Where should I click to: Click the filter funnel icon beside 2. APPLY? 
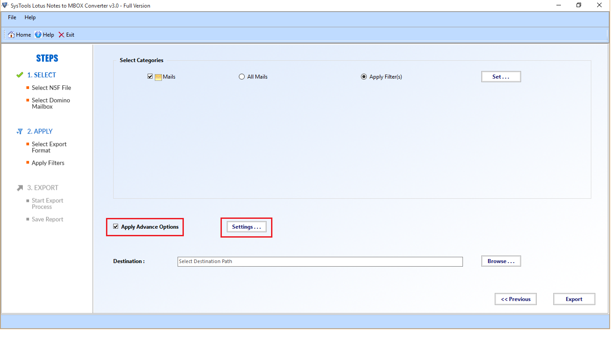(x=20, y=131)
